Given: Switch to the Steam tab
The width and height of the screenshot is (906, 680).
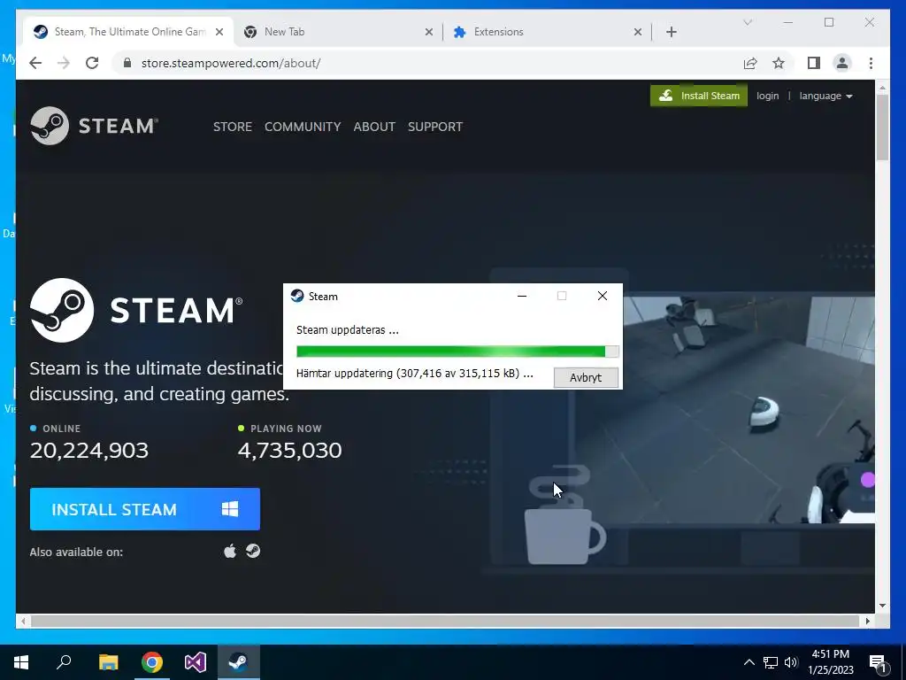Looking at the screenshot, I should pos(129,32).
